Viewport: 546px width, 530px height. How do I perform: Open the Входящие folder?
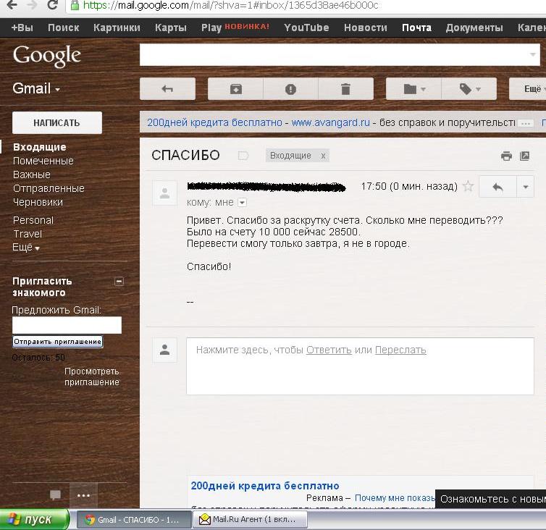(x=39, y=147)
